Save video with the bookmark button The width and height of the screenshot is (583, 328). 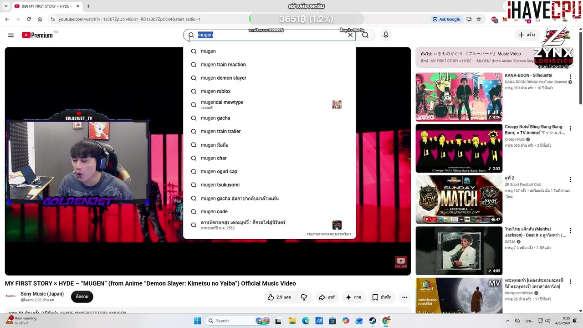pyautogui.click(x=382, y=297)
